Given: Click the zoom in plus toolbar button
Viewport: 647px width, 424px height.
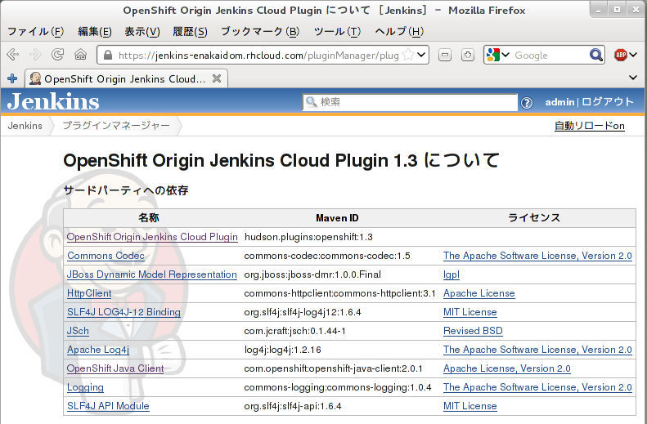Looking at the screenshot, I should [x=468, y=55].
